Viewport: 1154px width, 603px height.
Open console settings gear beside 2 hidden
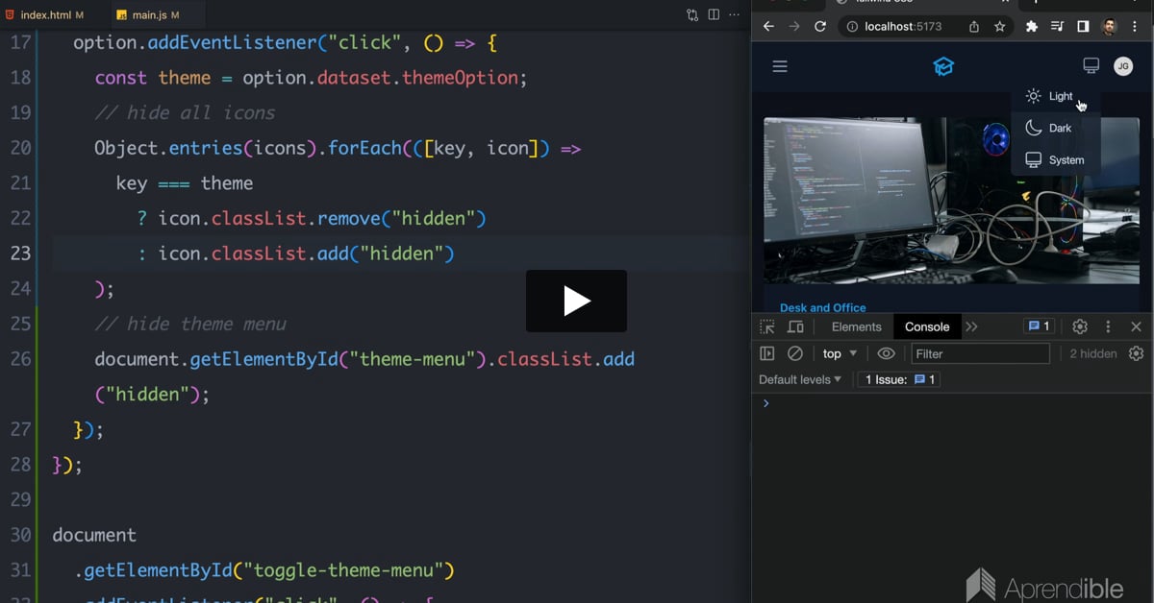coord(1136,353)
